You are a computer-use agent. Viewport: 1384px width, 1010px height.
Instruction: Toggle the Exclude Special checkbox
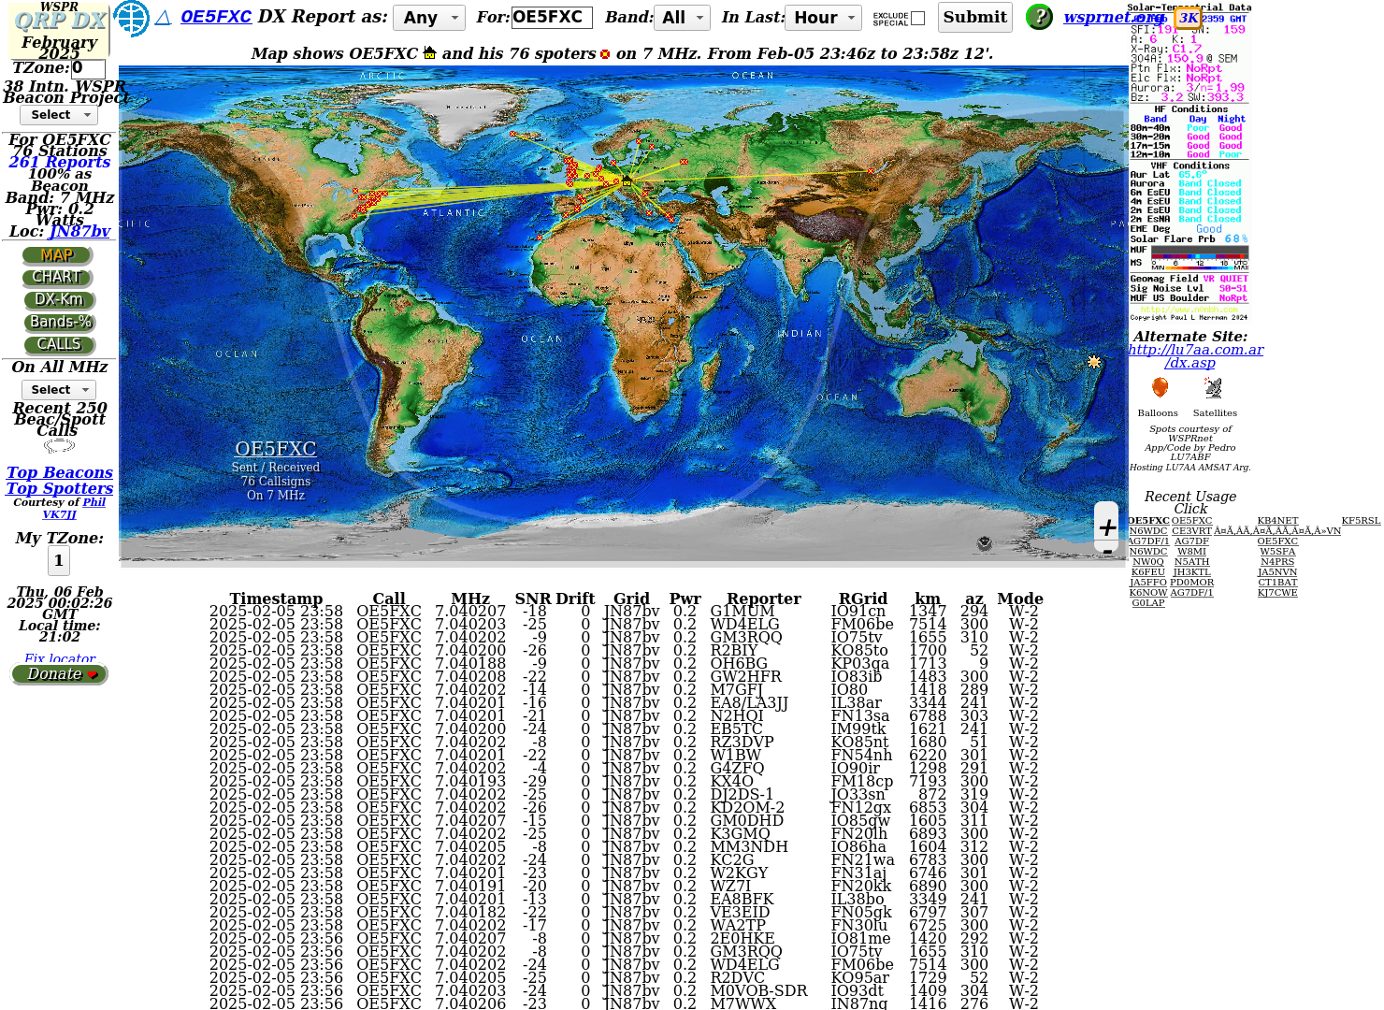918,18
